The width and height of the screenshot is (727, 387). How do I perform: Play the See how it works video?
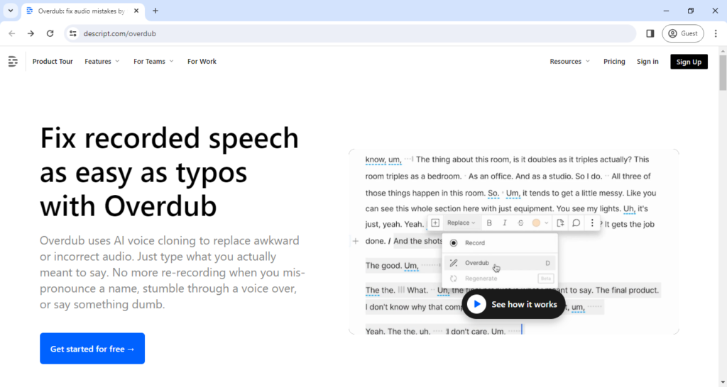pyautogui.click(x=513, y=304)
